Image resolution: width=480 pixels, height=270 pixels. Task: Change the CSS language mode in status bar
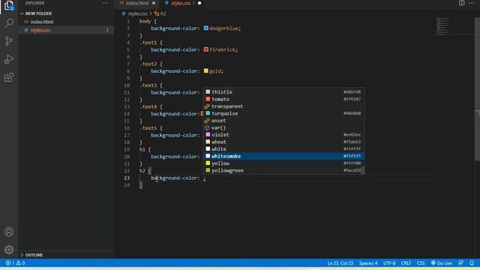[421, 263]
